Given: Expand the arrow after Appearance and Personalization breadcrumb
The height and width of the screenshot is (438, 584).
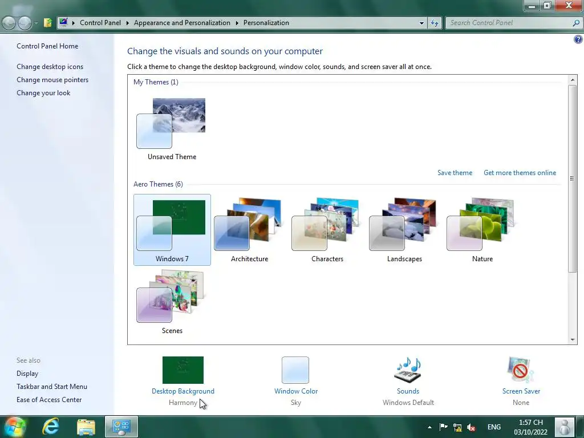Looking at the screenshot, I should (x=237, y=23).
